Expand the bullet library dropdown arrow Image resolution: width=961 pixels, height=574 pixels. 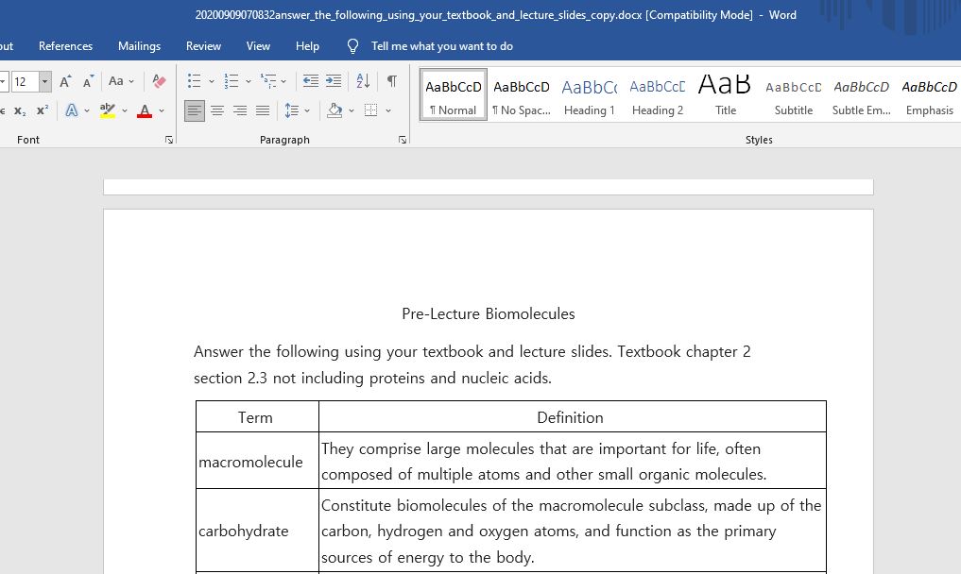click(212, 81)
